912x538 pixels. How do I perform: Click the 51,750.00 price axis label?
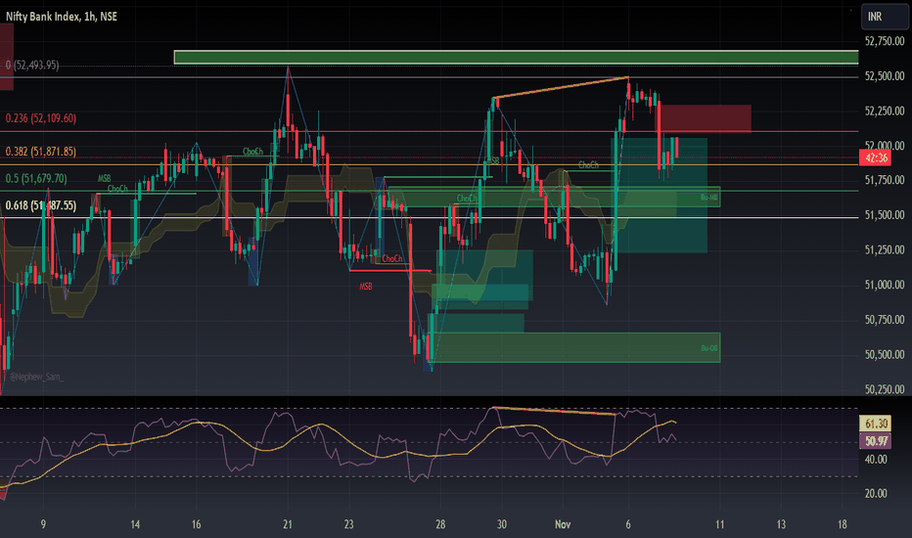point(884,180)
